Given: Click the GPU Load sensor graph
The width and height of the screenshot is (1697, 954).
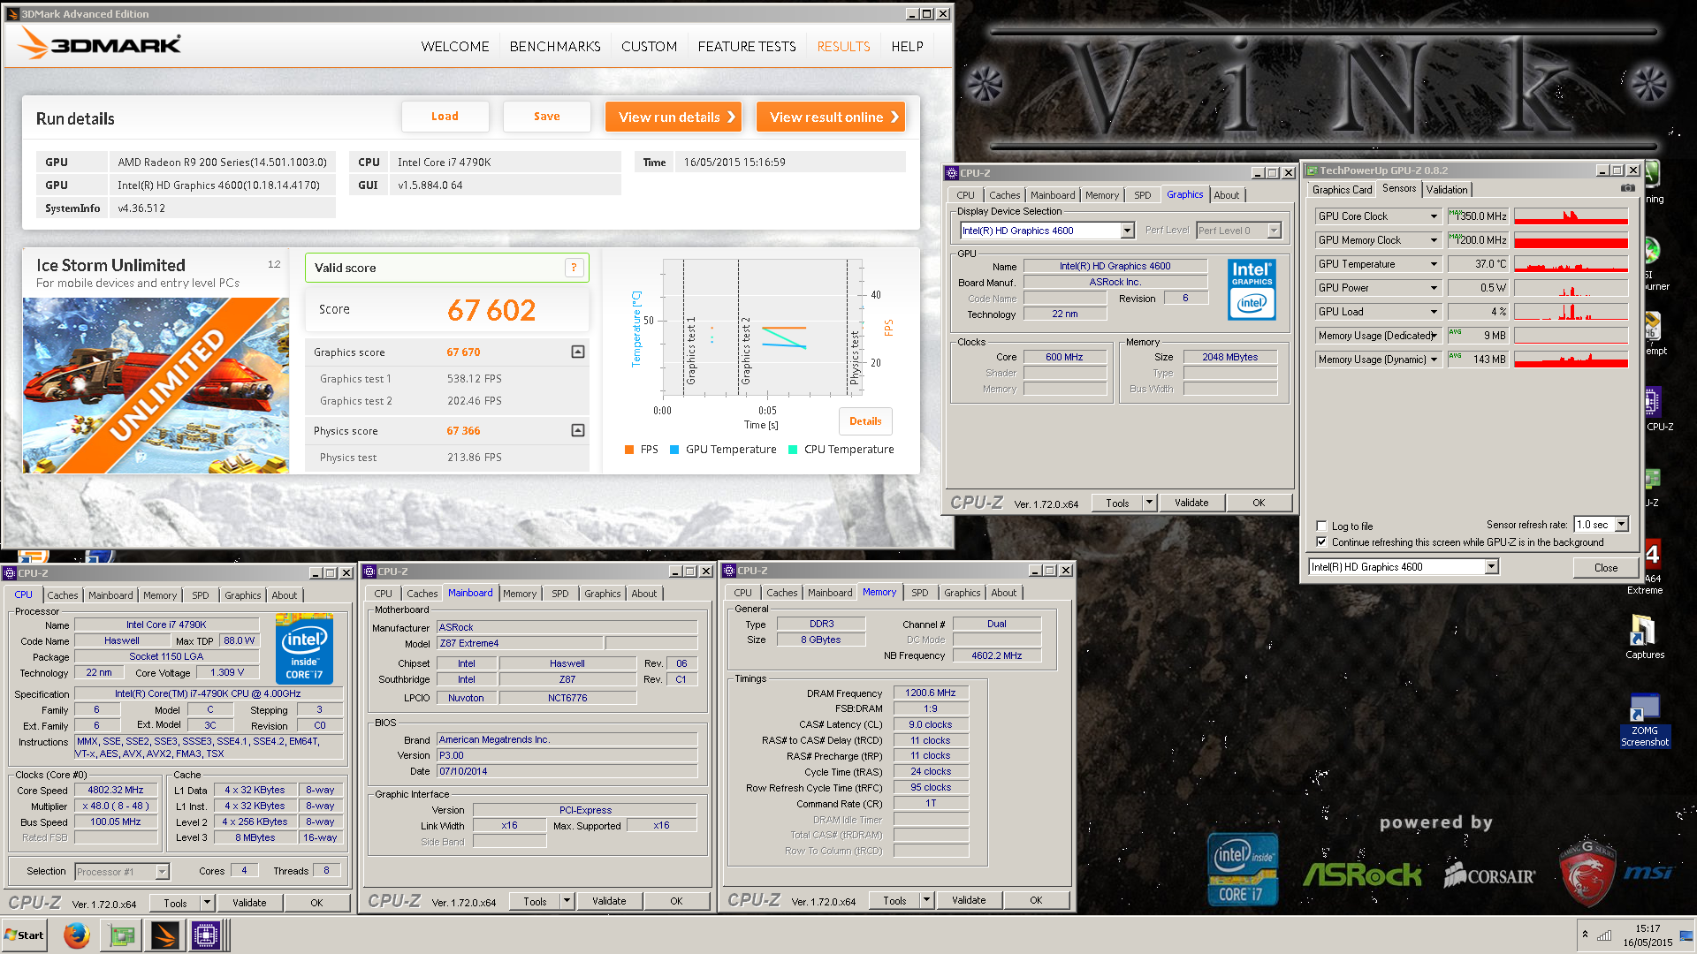Looking at the screenshot, I should tap(1571, 312).
